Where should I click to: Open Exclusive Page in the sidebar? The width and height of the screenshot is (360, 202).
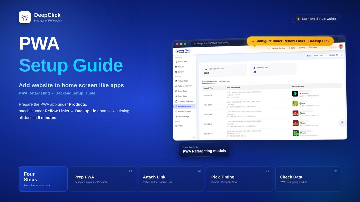182,117
